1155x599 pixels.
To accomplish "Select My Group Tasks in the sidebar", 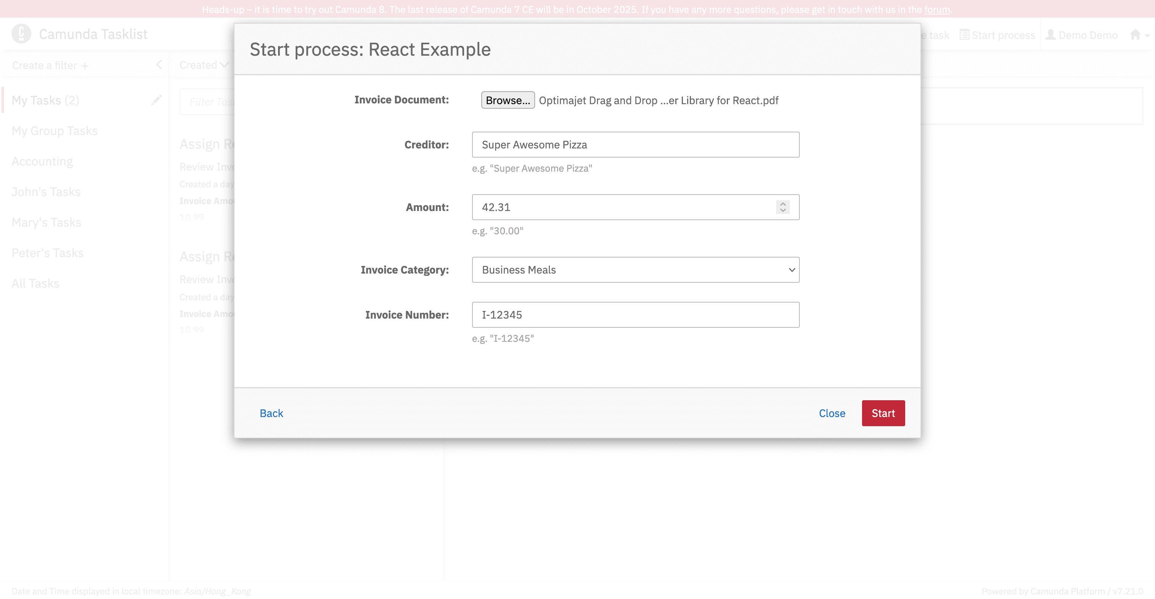I will [x=54, y=130].
